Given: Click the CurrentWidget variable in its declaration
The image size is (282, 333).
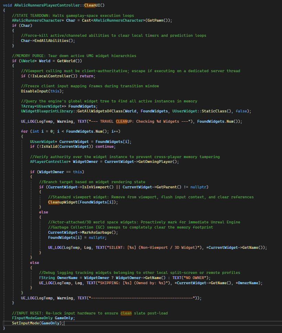Looking at the screenshot, I should click(x=74, y=142).
